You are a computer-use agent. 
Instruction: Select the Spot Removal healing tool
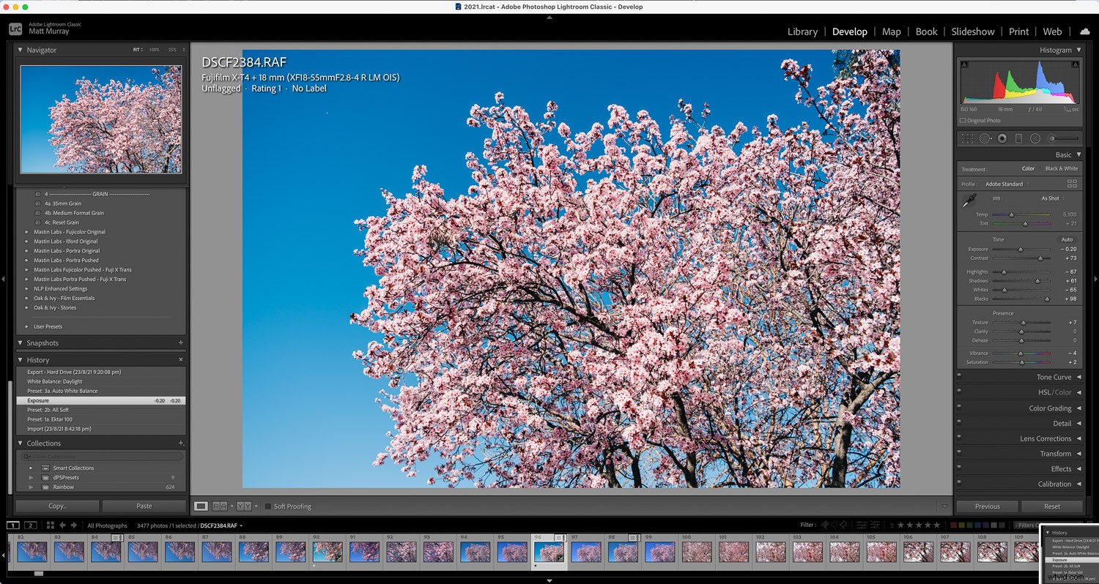[x=986, y=138]
